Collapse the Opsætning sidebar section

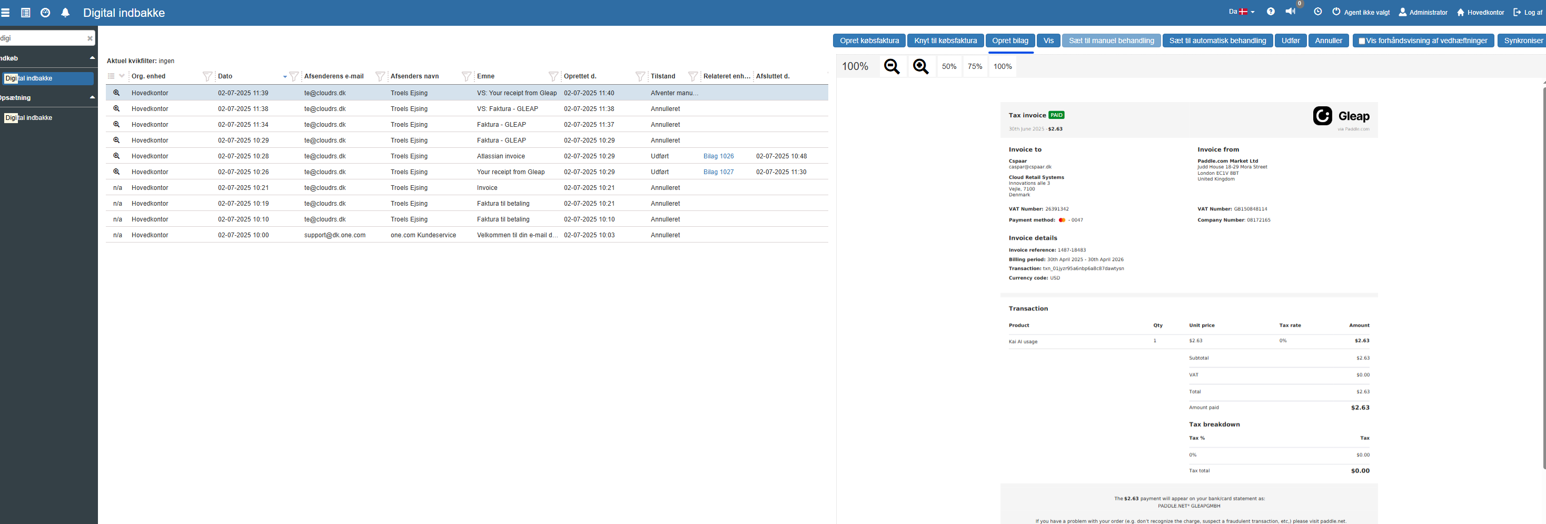point(92,97)
